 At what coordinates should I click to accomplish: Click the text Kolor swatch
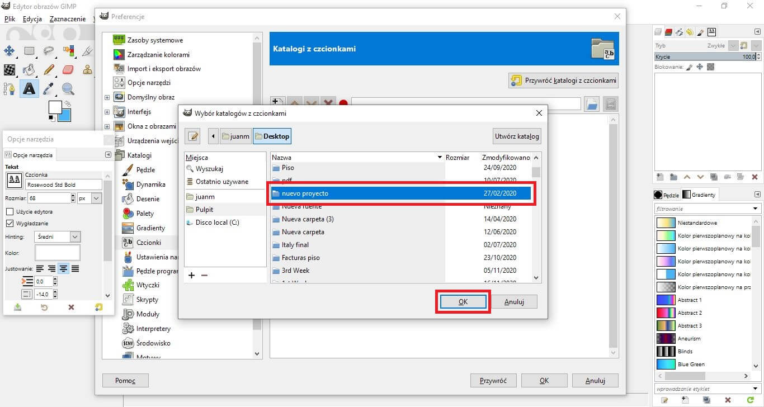[58, 253]
